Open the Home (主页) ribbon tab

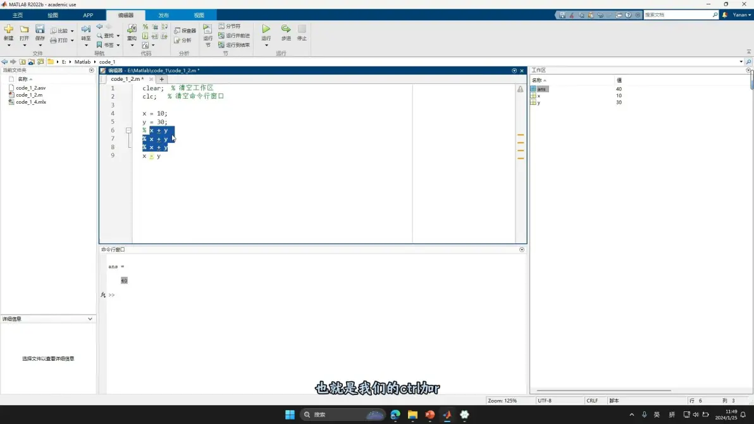(18, 15)
